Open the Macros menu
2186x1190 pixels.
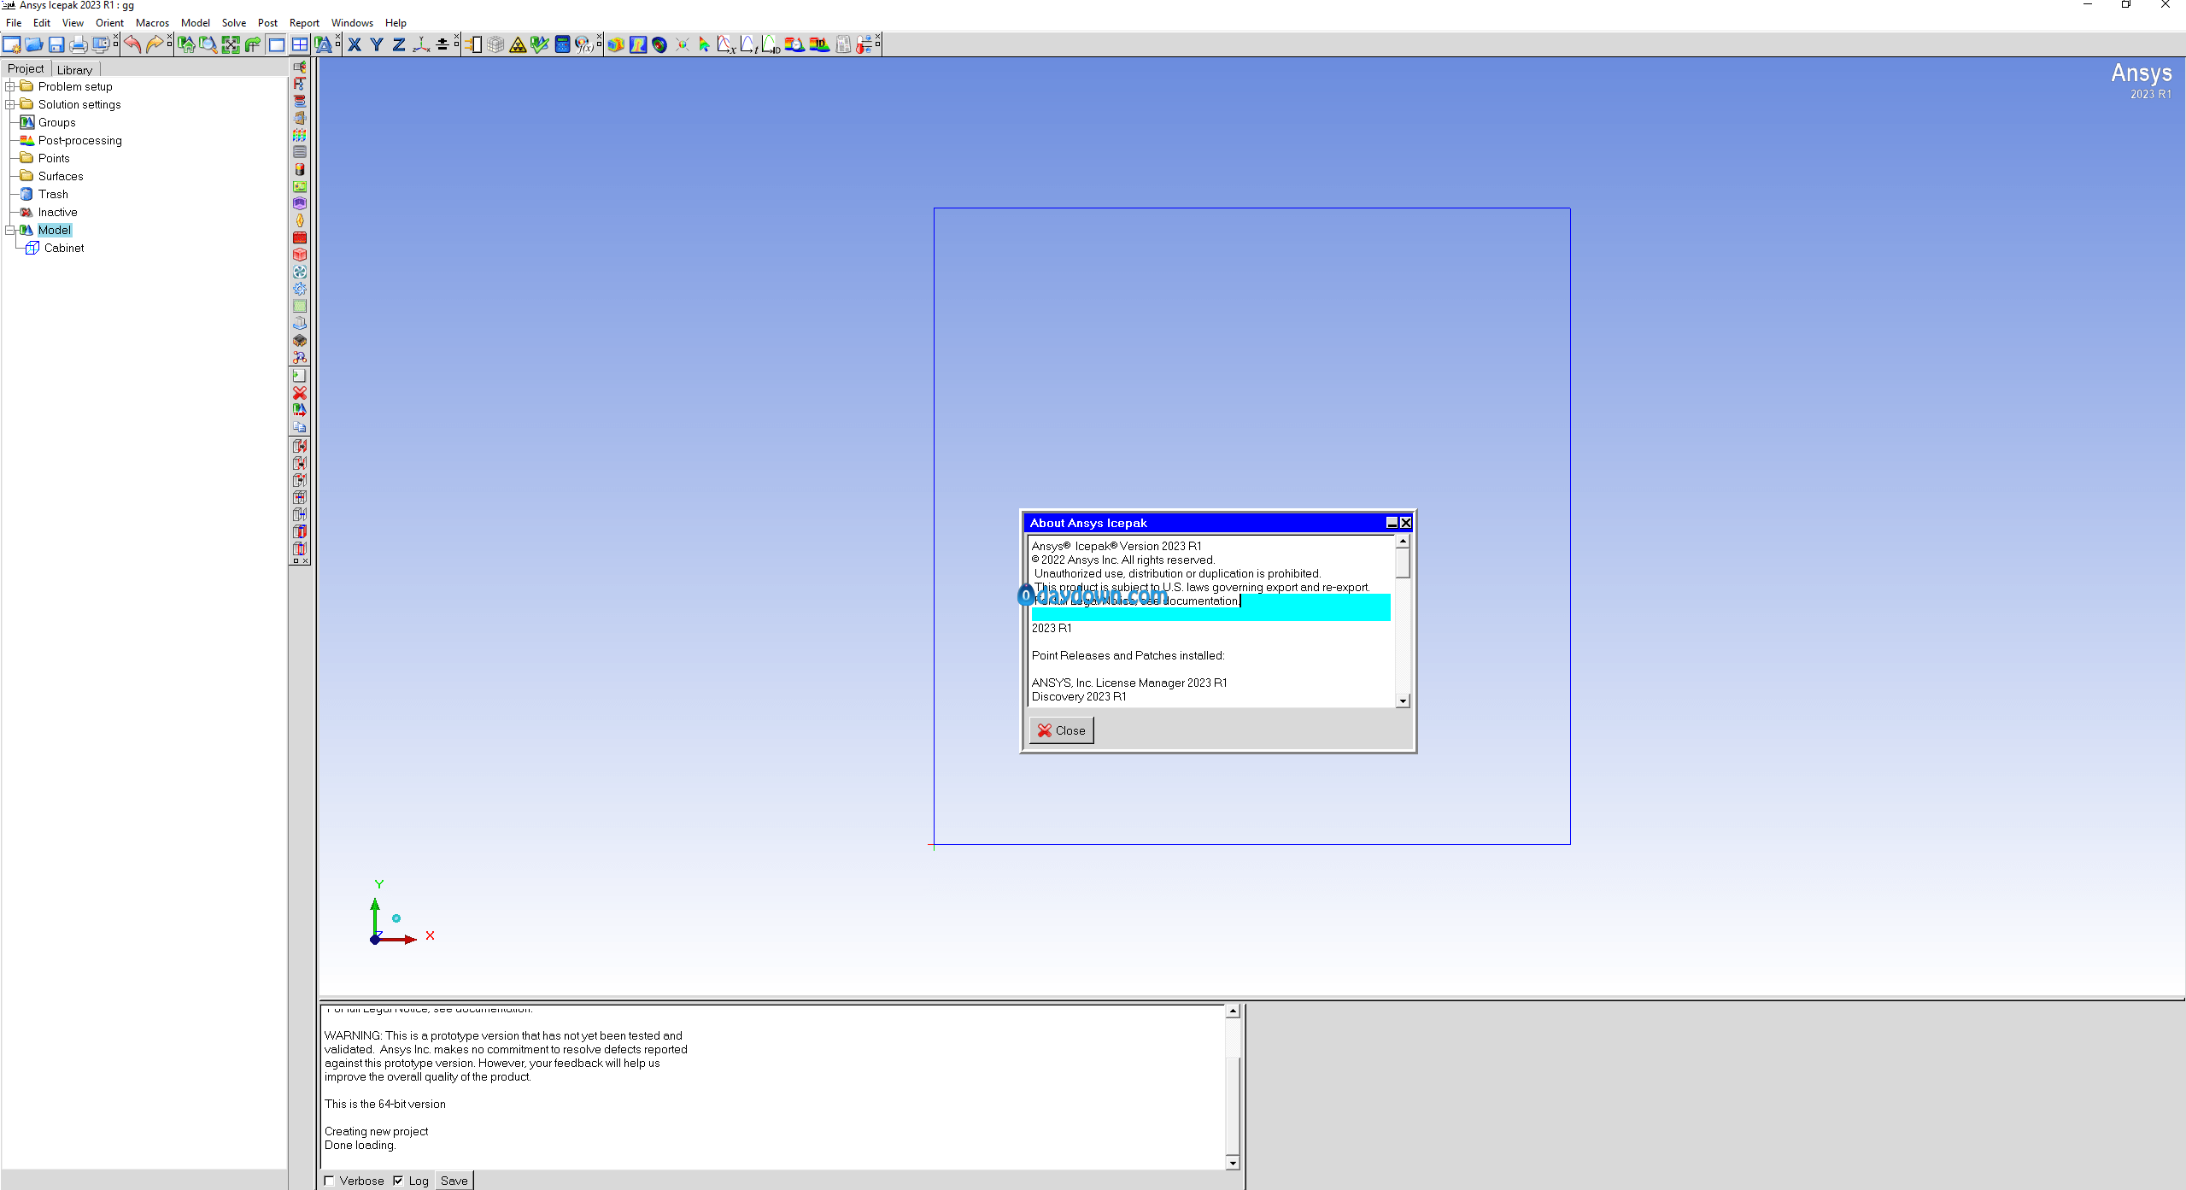152,23
